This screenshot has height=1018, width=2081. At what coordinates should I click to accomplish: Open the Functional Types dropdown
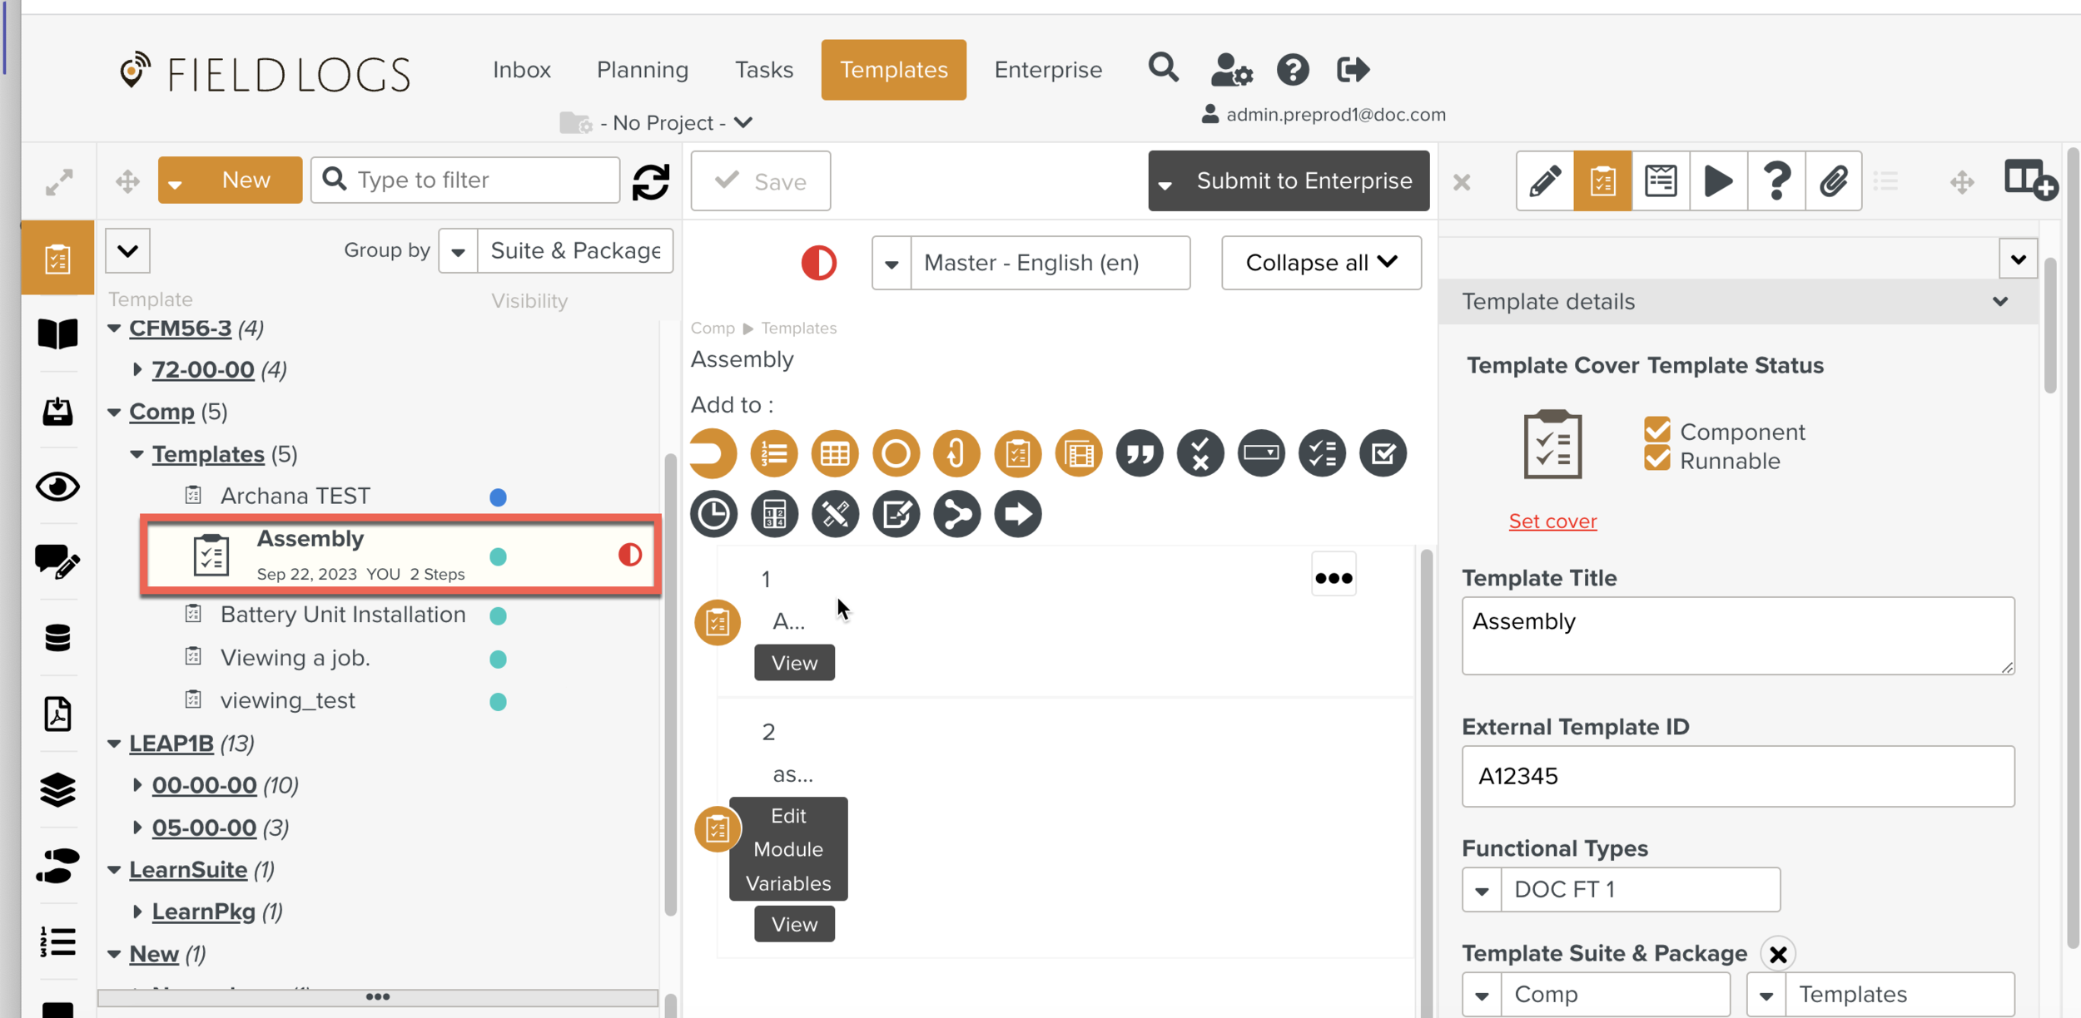[1482, 890]
